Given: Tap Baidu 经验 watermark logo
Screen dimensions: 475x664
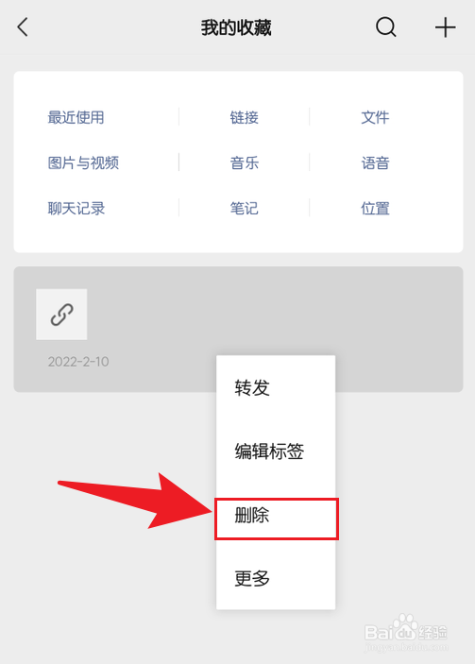Looking at the screenshot, I should (x=405, y=633).
